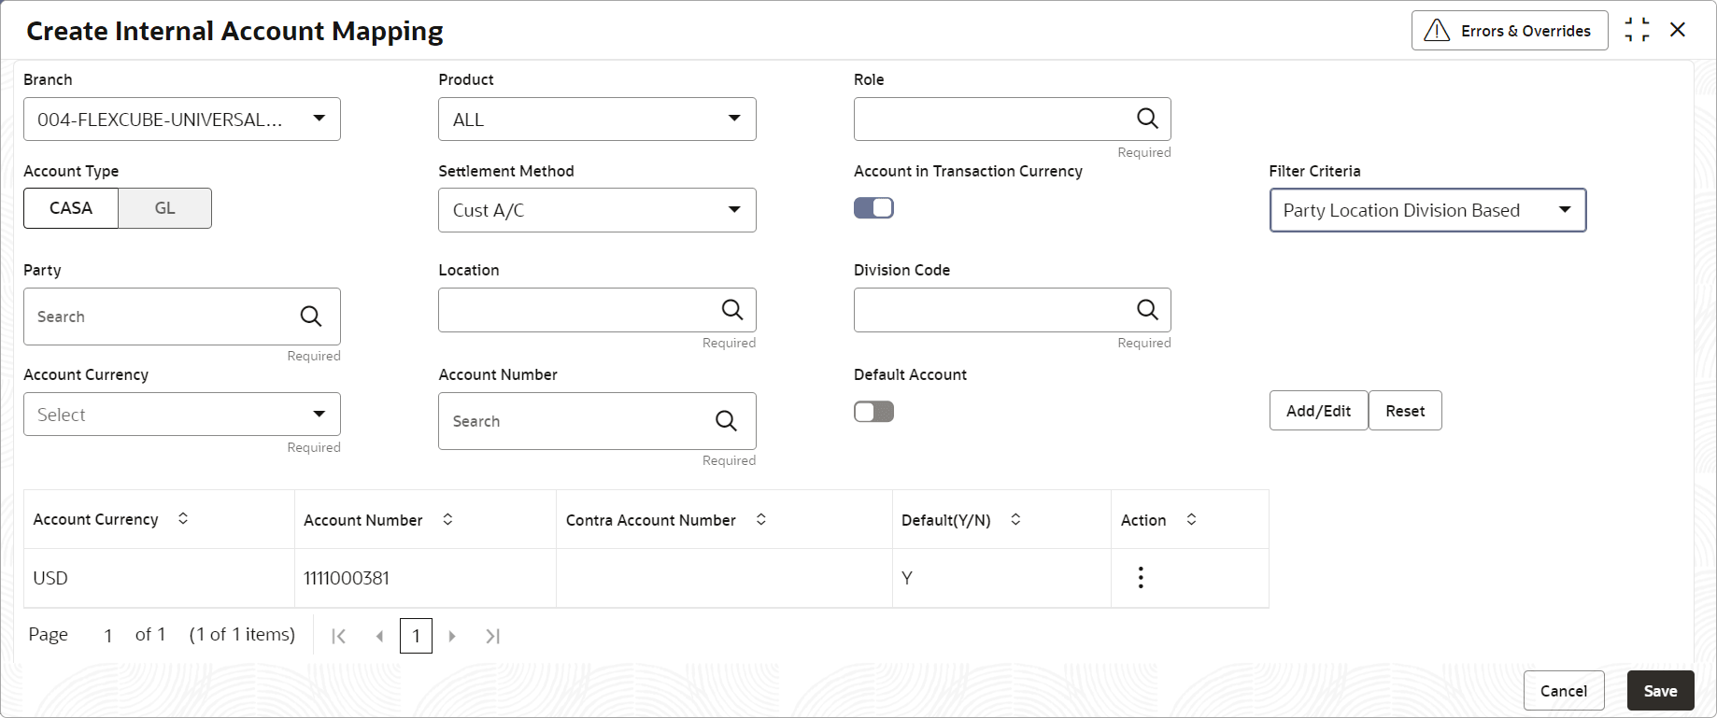Screen dimensions: 1717x718
Task: Open the Location lookup search icon
Action: coord(732,310)
